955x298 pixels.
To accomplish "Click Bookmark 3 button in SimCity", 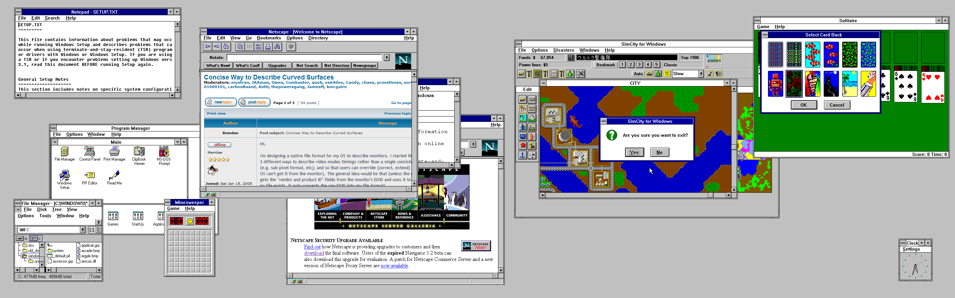I will coord(639,65).
